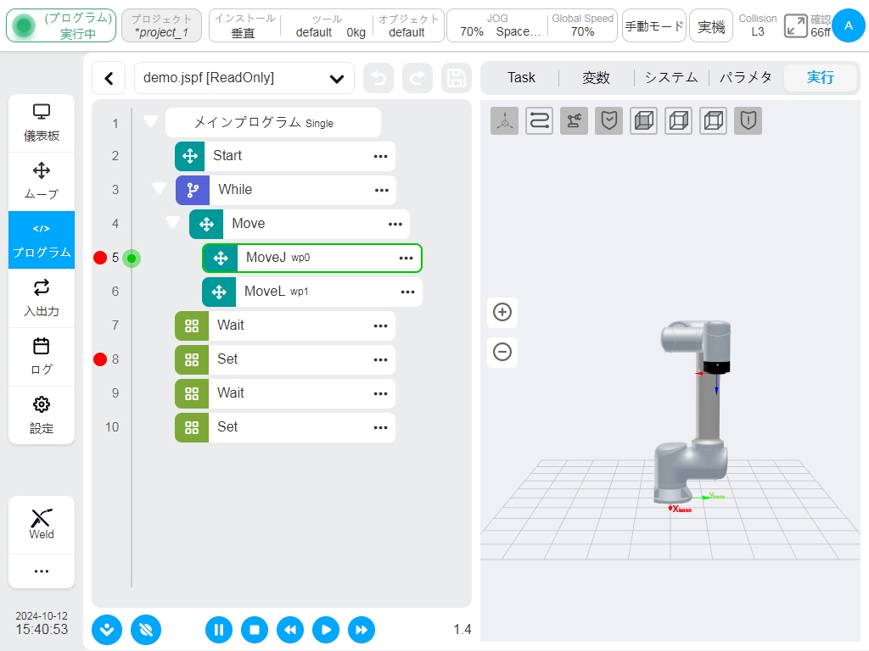Click the play button
The image size is (869, 651).
pos(326,630)
